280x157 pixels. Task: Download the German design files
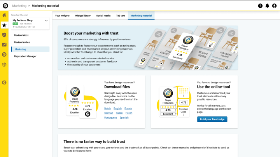tap(108, 113)
